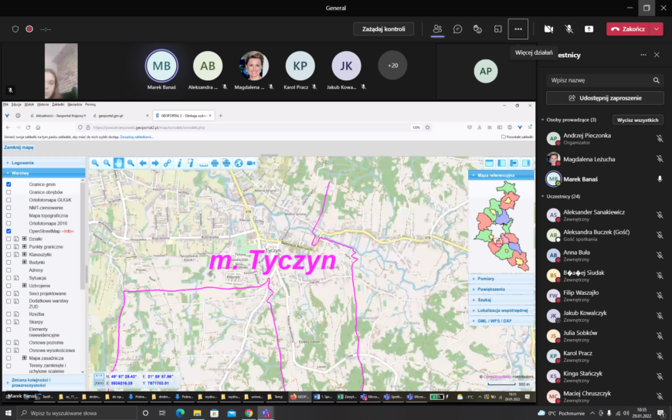The width and height of the screenshot is (672, 420).
Task: Click the globe icon on map toolbar
Action: point(239,163)
